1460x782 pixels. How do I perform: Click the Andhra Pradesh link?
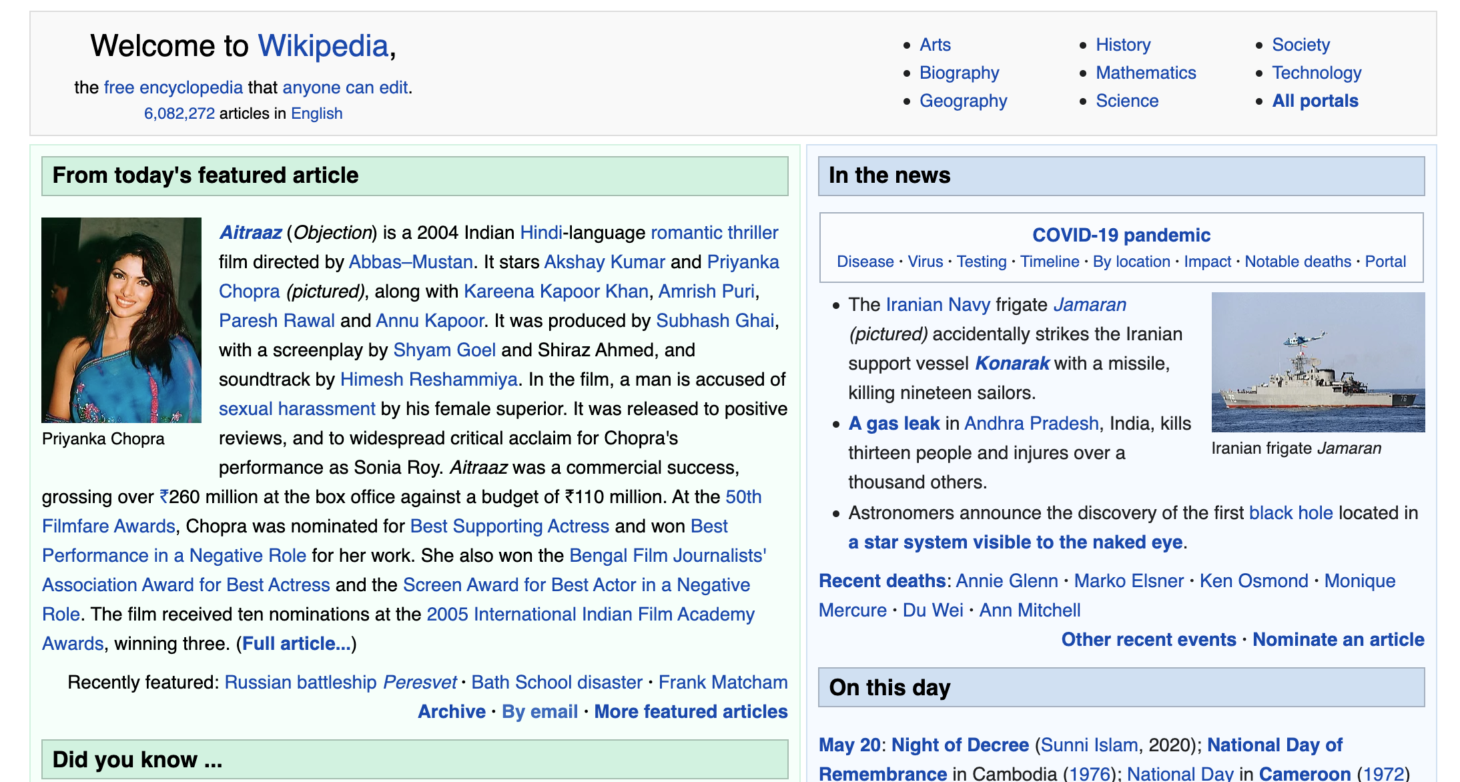(x=1032, y=424)
